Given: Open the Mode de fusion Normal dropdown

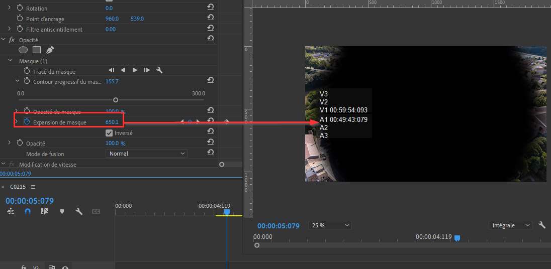Looking at the screenshot, I should point(146,153).
